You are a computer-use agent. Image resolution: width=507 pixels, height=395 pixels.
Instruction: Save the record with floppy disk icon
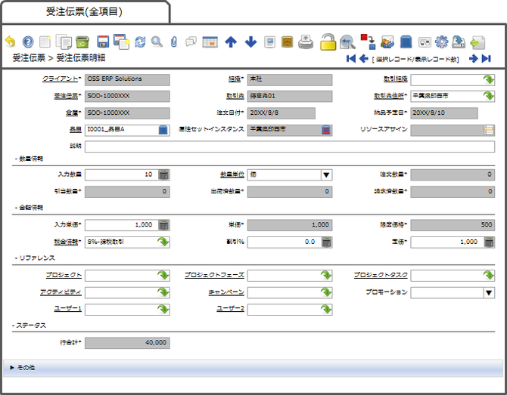coord(103,42)
